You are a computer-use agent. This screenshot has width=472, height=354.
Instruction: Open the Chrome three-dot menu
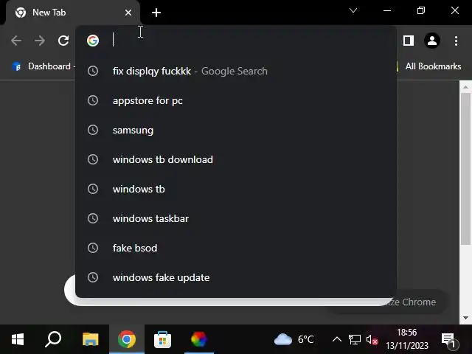[x=456, y=41]
